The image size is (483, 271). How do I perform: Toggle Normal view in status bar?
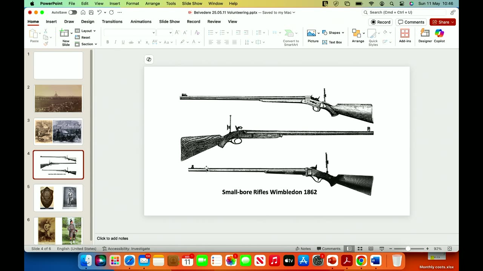coord(349,249)
